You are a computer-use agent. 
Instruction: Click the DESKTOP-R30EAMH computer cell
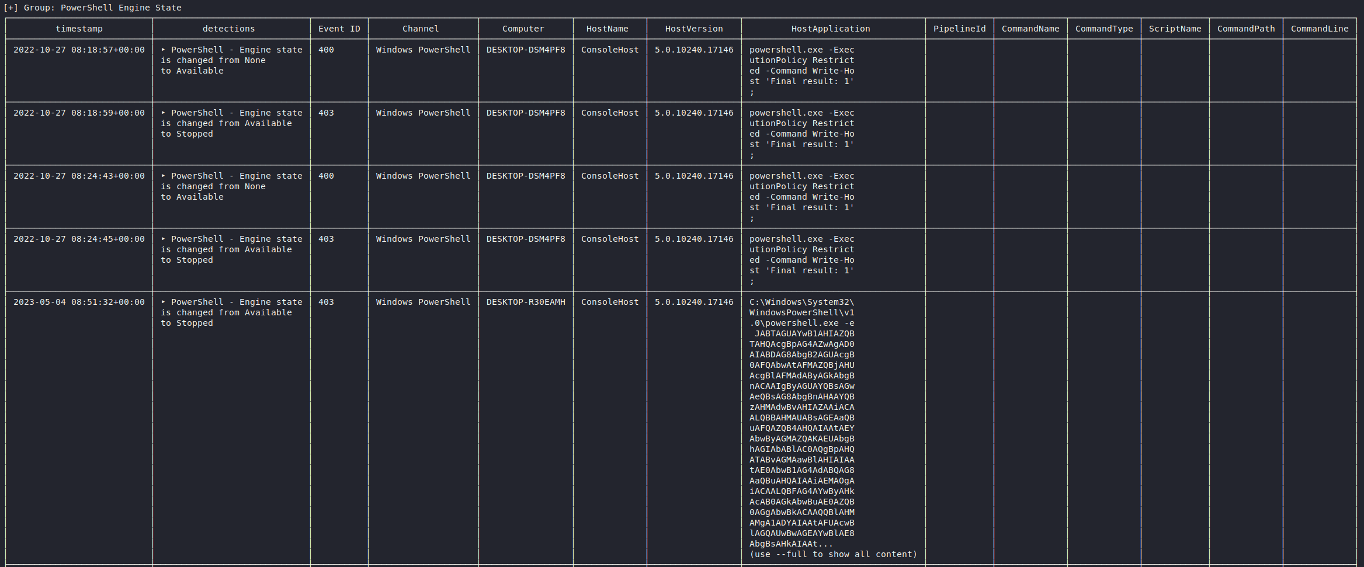click(x=526, y=302)
